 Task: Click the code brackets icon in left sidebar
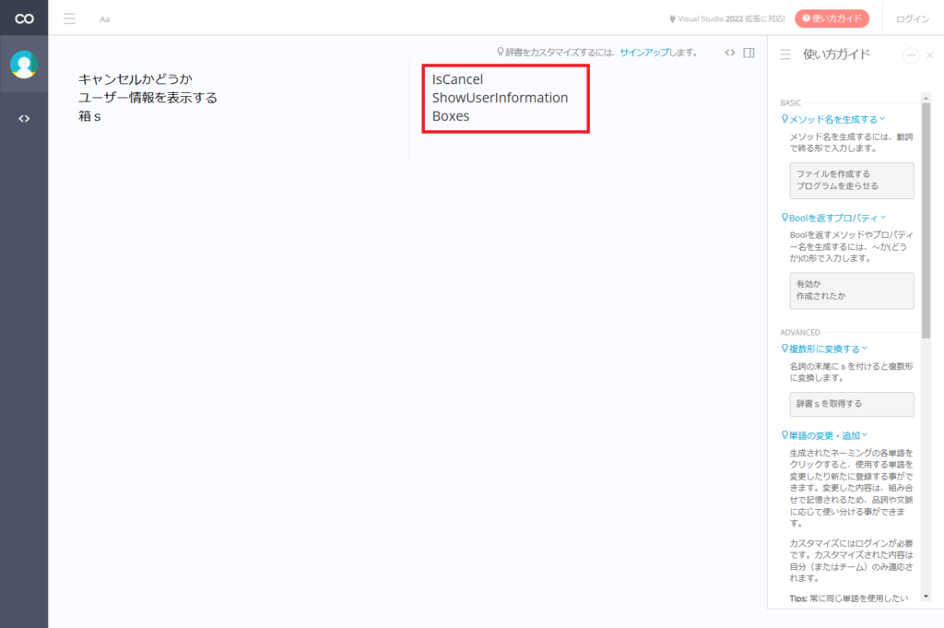coord(24,118)
